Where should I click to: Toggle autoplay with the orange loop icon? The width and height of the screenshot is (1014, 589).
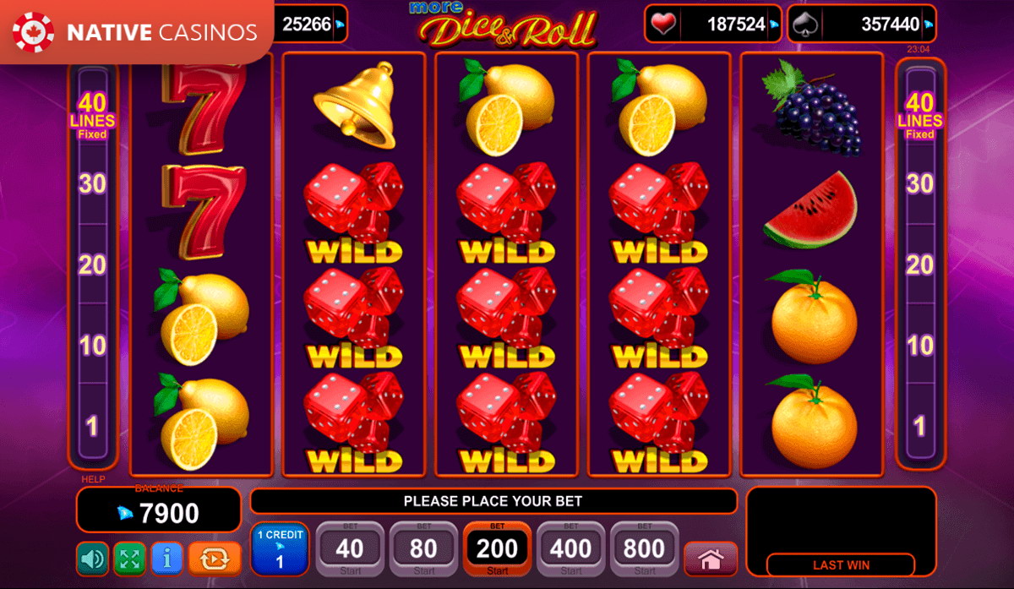point(215,559)
